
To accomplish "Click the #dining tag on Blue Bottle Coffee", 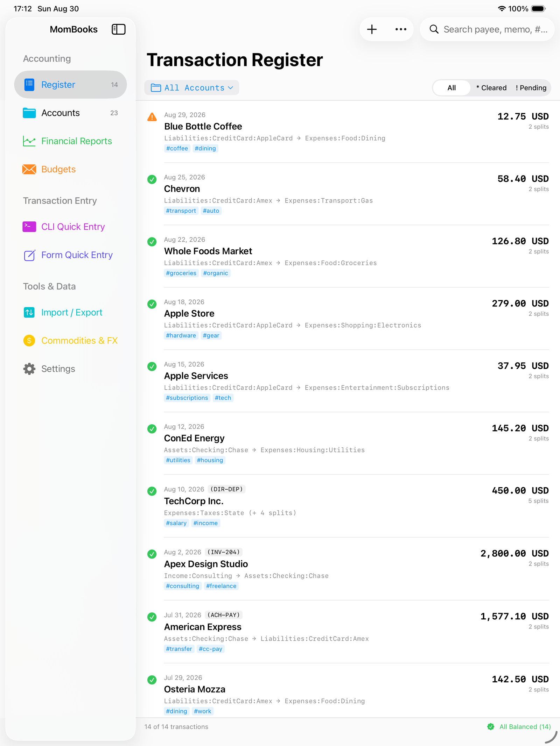I will pos(205,148).
